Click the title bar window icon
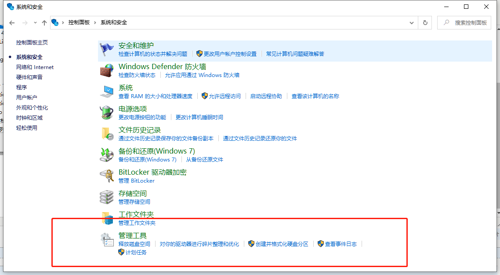Screen dimensions: 500x275 tap(11, 7)
